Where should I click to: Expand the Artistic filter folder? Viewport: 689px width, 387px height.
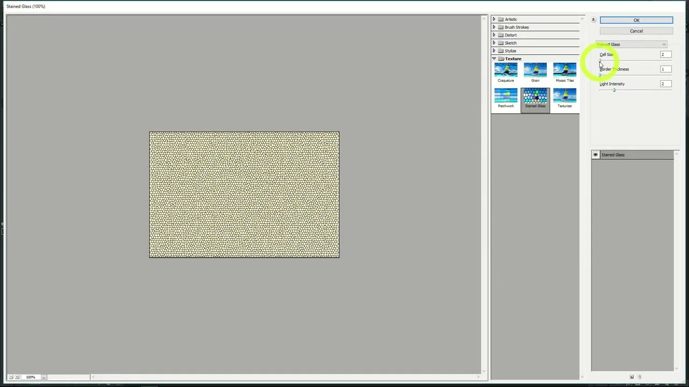(x=494, y=19)
